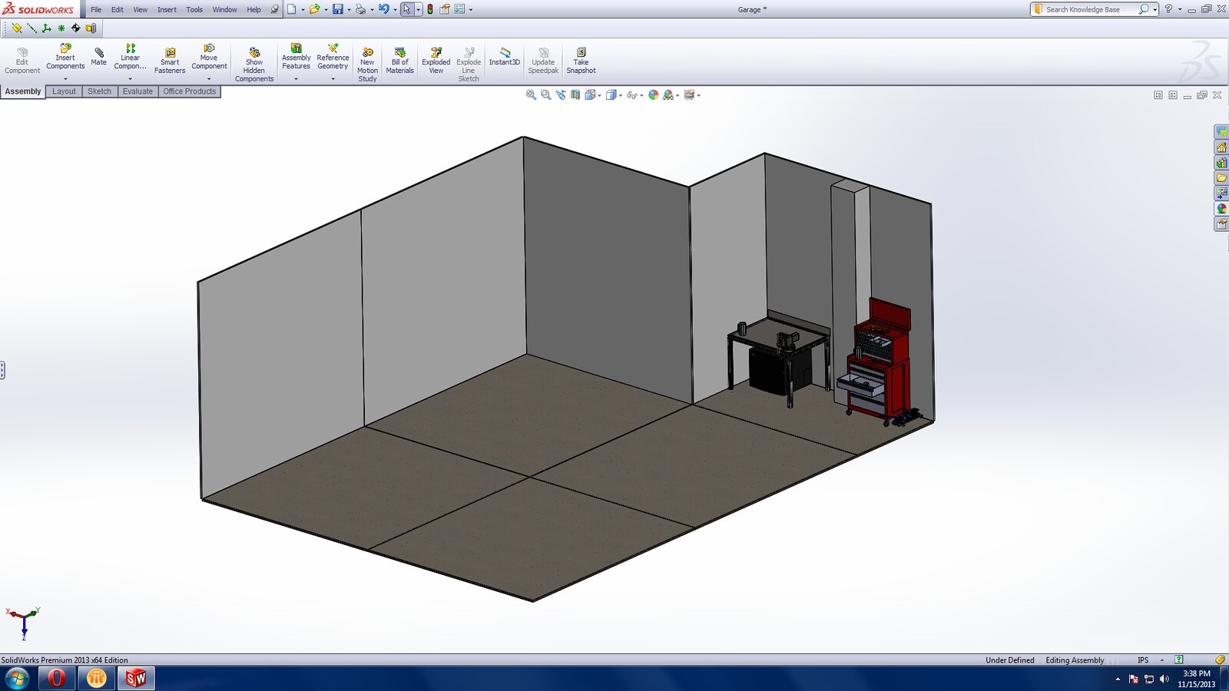1229x691 pixels.
Task: Switch to the Evaluate tab
Action: coord(137,91)
